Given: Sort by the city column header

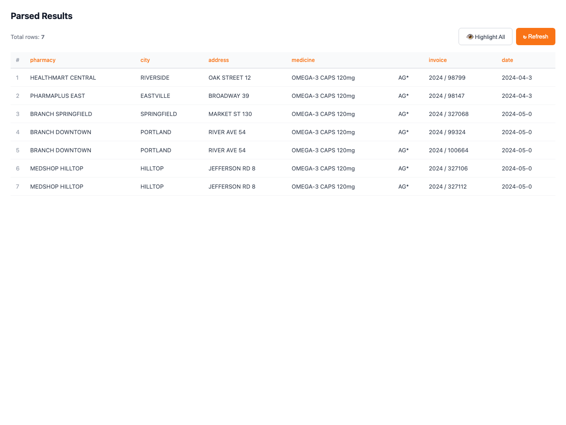Looking at the screenshot, I should point(145,60).
